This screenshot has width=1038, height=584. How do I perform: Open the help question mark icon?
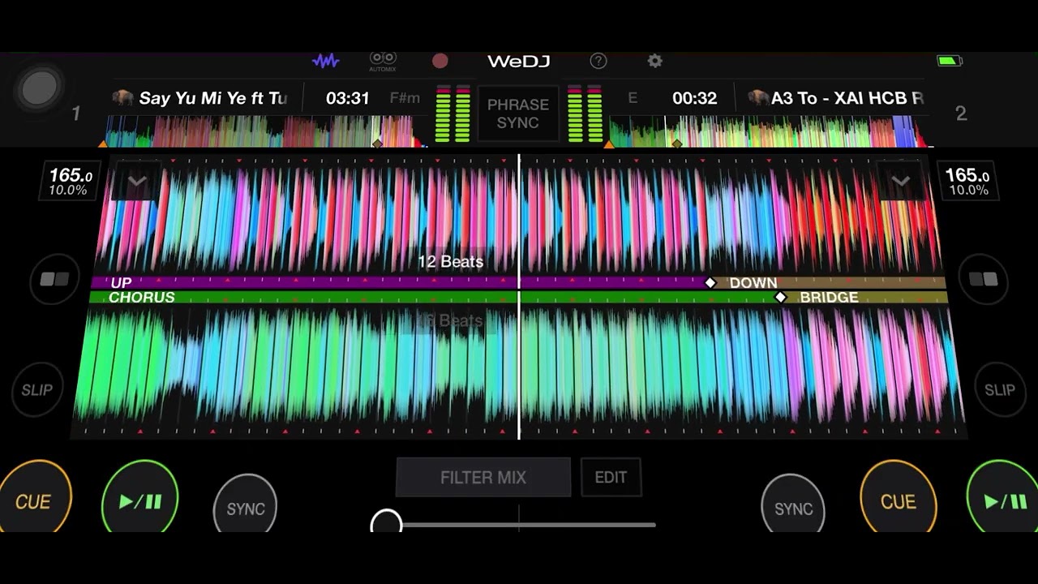(x=598, y=61)
